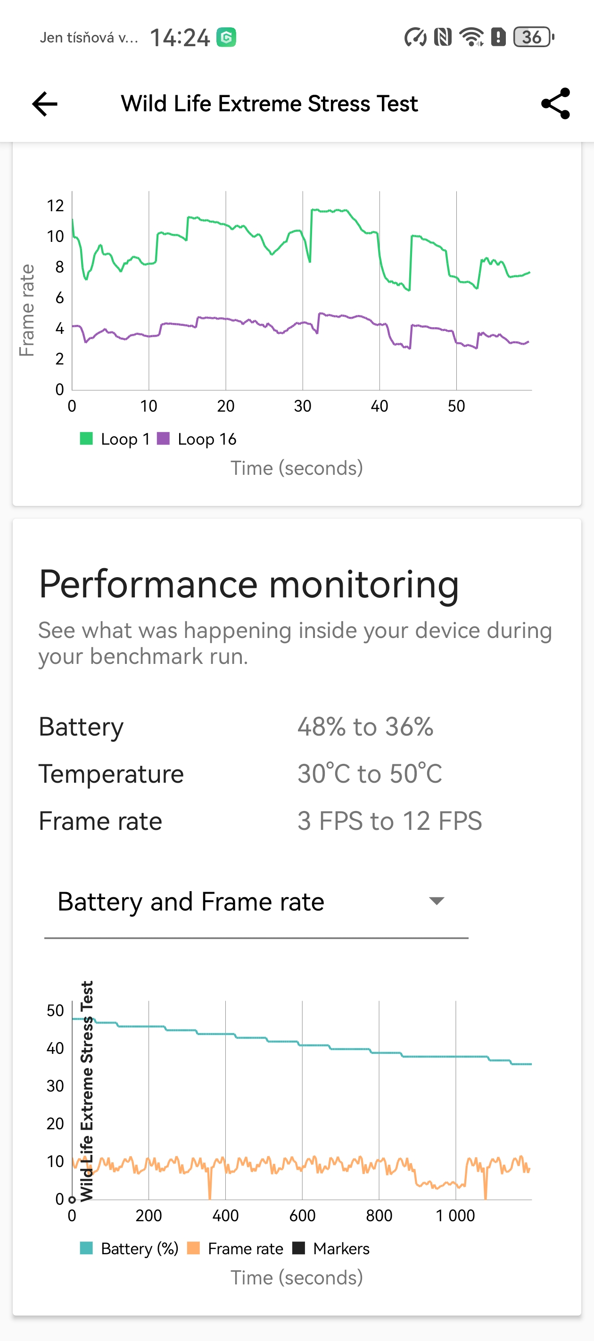Tap the share icon
The image size is (594, 1341).
555,104
